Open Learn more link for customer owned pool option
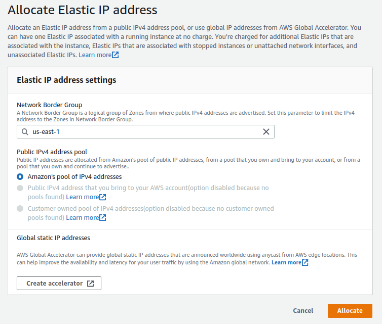 pos(83,218)
